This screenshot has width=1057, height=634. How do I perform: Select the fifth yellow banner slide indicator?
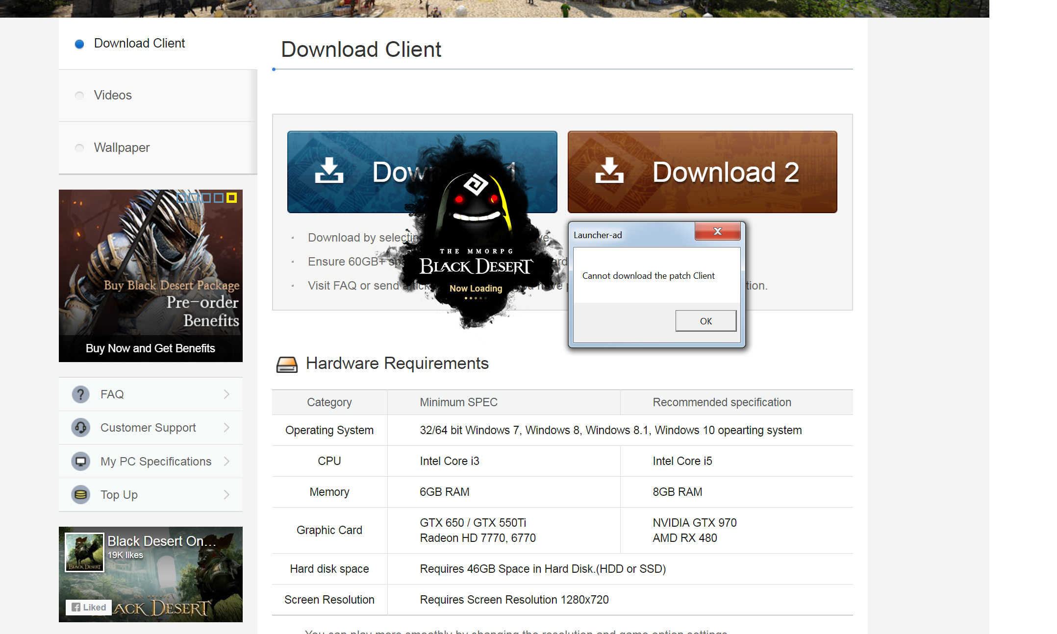(232, 198)
